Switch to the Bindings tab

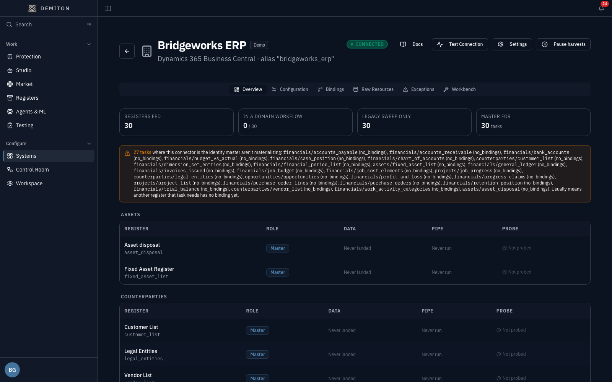(x=330, y=89)
